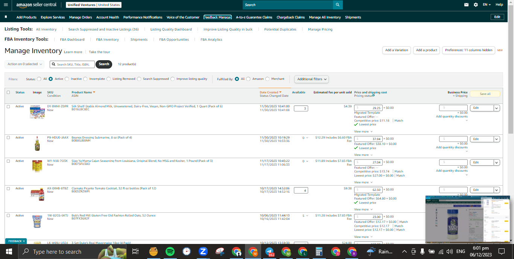Click the volume speaker tray icon
Screen dimensions: 514x259
click(449, 251)
